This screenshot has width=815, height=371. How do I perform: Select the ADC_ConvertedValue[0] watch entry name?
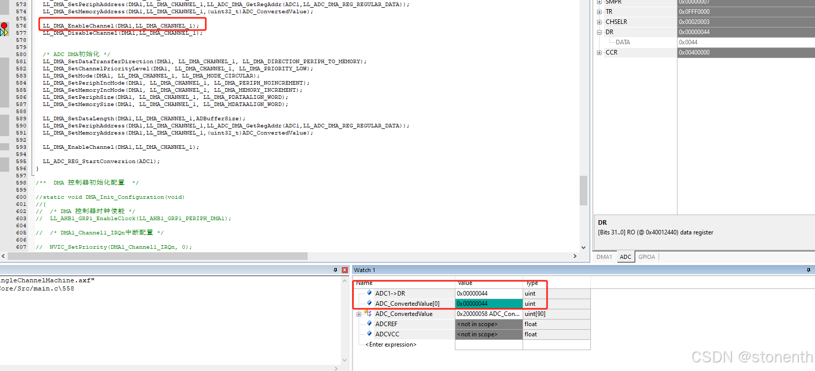pos(407,304)
